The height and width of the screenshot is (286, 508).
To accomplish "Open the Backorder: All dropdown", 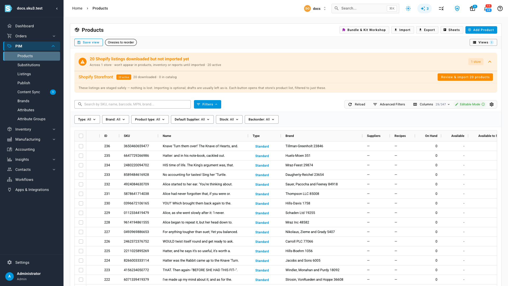I will [x=261, y=119].
